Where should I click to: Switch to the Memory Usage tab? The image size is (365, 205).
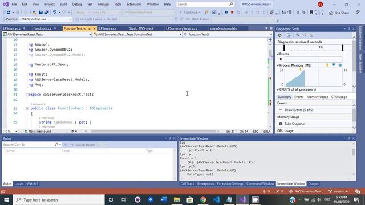pos(317,97)
